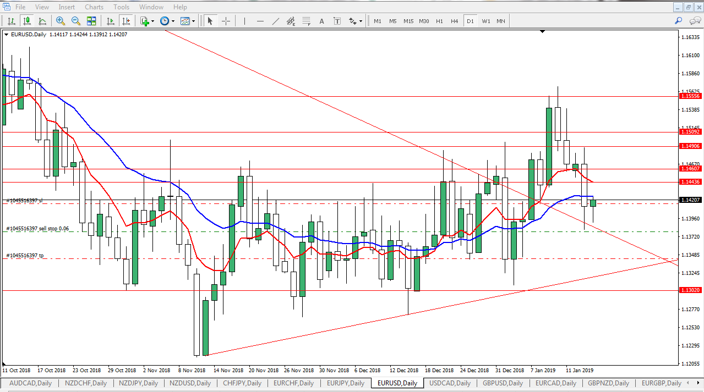
Task: Open the arrows shapes dropdown arrow
Action: click(x=361, y=21)
